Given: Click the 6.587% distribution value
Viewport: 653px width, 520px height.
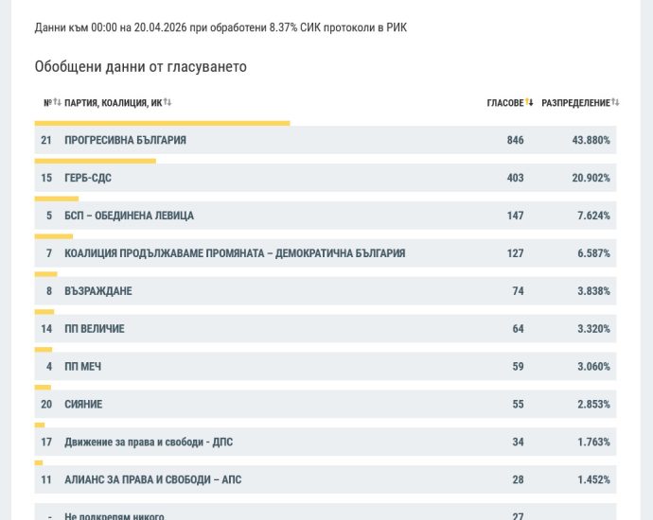Looking at the screenshot, I should [x=593, y=253].
